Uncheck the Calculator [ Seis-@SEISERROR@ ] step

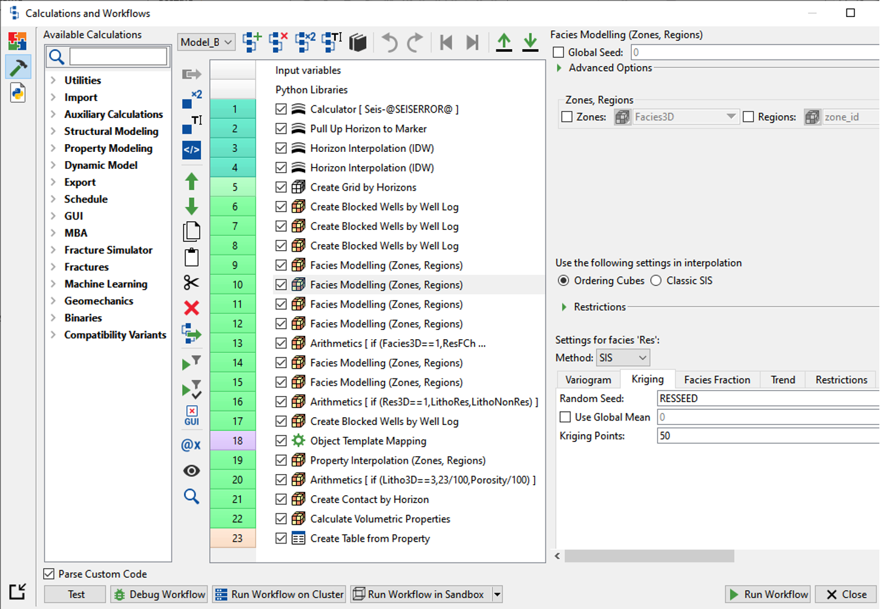[282, 109]
